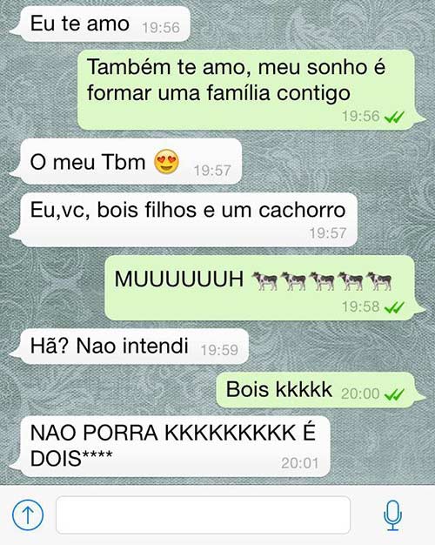Viewport: 435px width, 545px height.
Task: Tap the upload attachment arrow icon
Action: [x=28, y=515]
